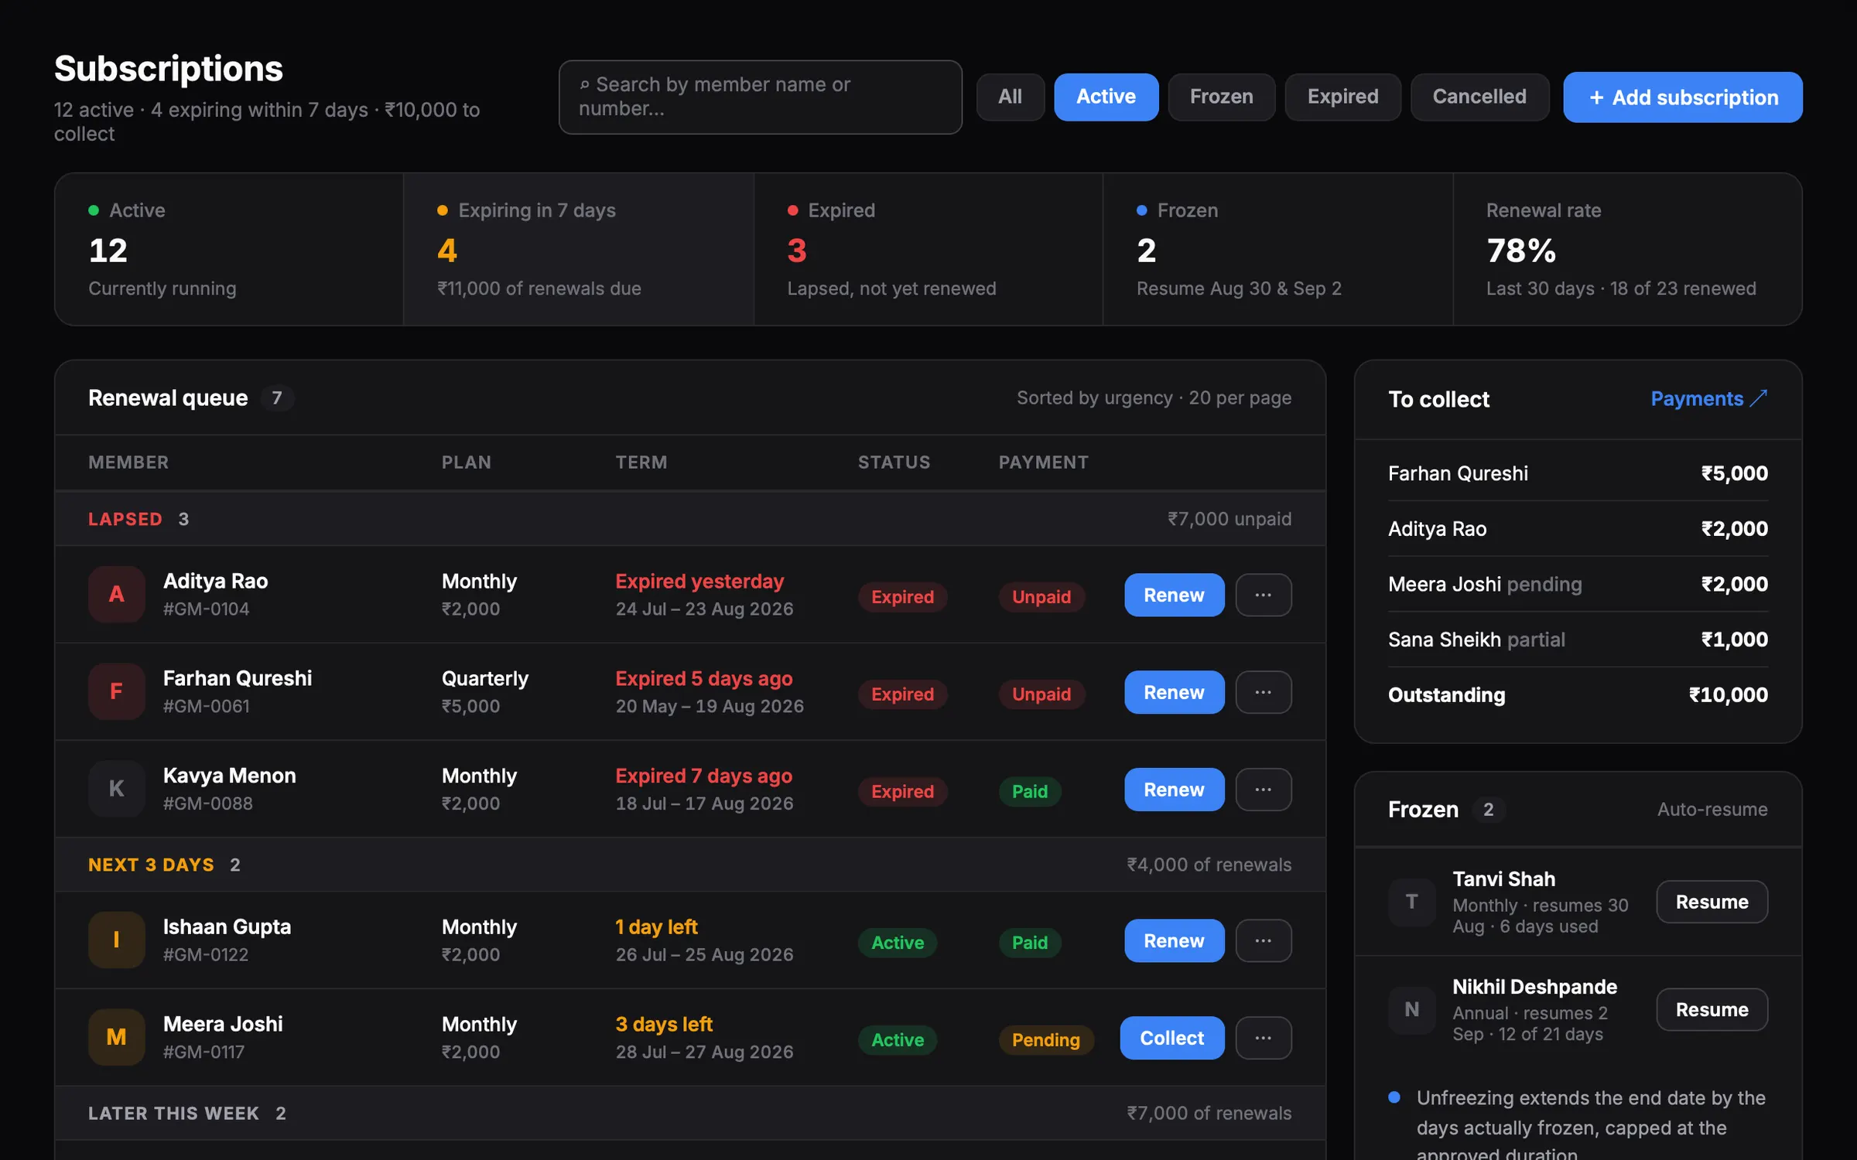Click Ishaan Gupta's Active status badge
This screenshot has width=1857, height=1160.
(898, 943)
